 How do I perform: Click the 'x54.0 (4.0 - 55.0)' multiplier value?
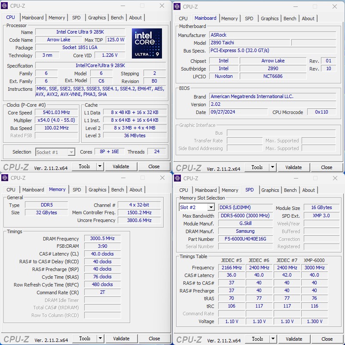pos(56,120)
